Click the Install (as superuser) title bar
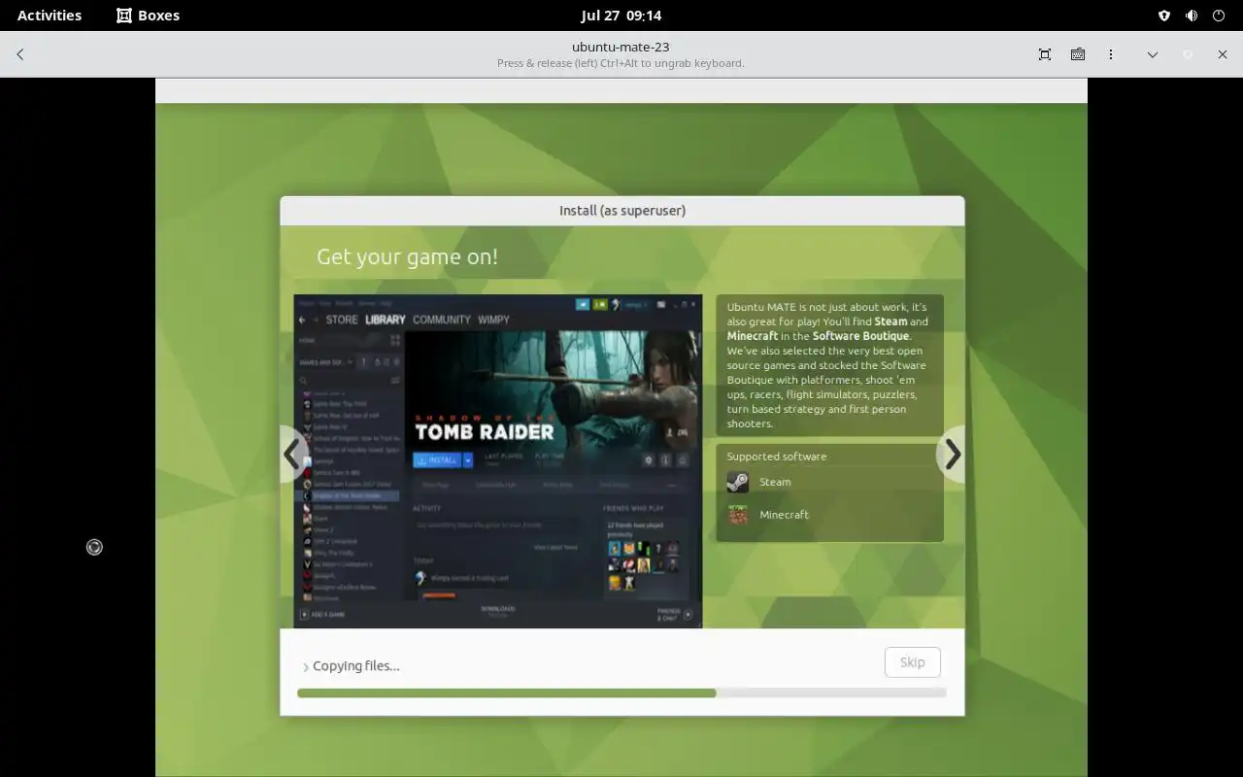Screen dimensions: 1243x777 pos(622,211)
